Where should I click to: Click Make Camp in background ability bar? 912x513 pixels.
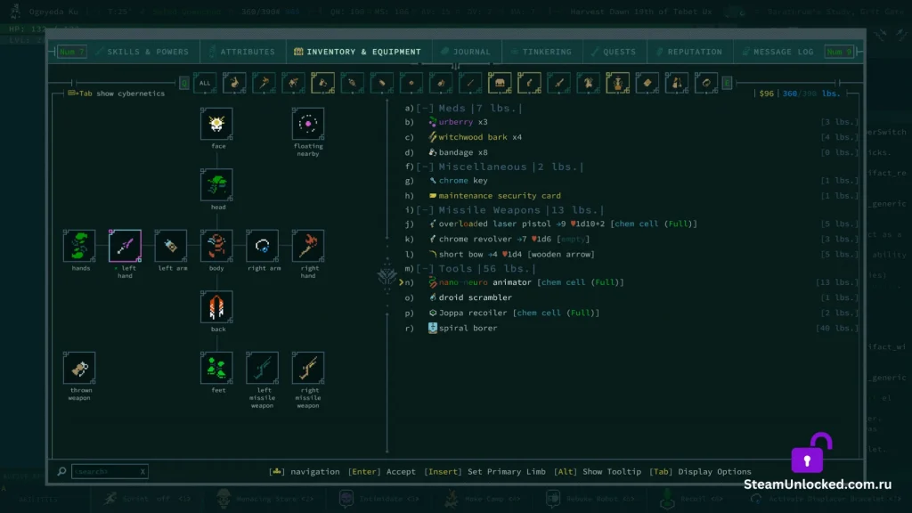483,499
